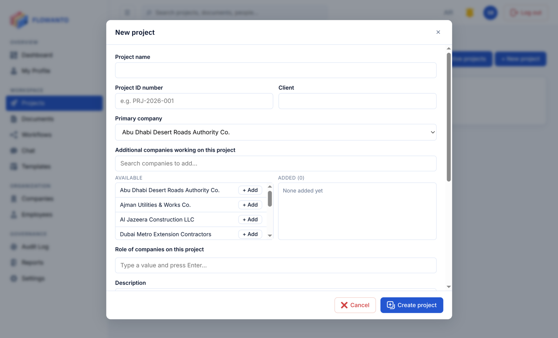Click the Employees icon in background sidebar
The image size is (558, 338).
tap(14, 214)
